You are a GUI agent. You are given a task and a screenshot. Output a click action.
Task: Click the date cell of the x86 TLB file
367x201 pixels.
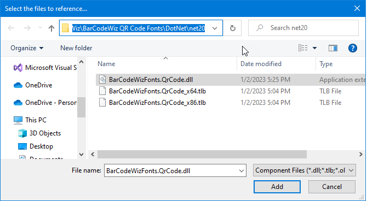coord(265,103)
